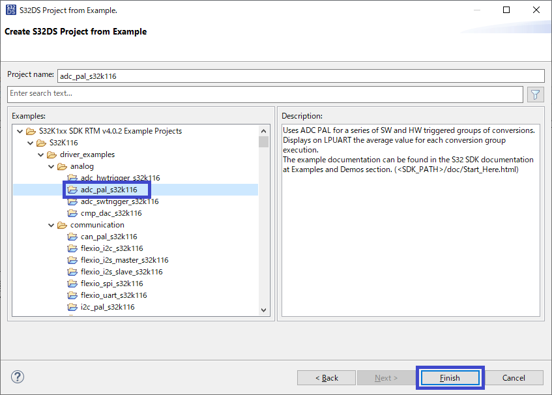Collapse the communication folder node
The image size is (552, 395).
point(51,225)
